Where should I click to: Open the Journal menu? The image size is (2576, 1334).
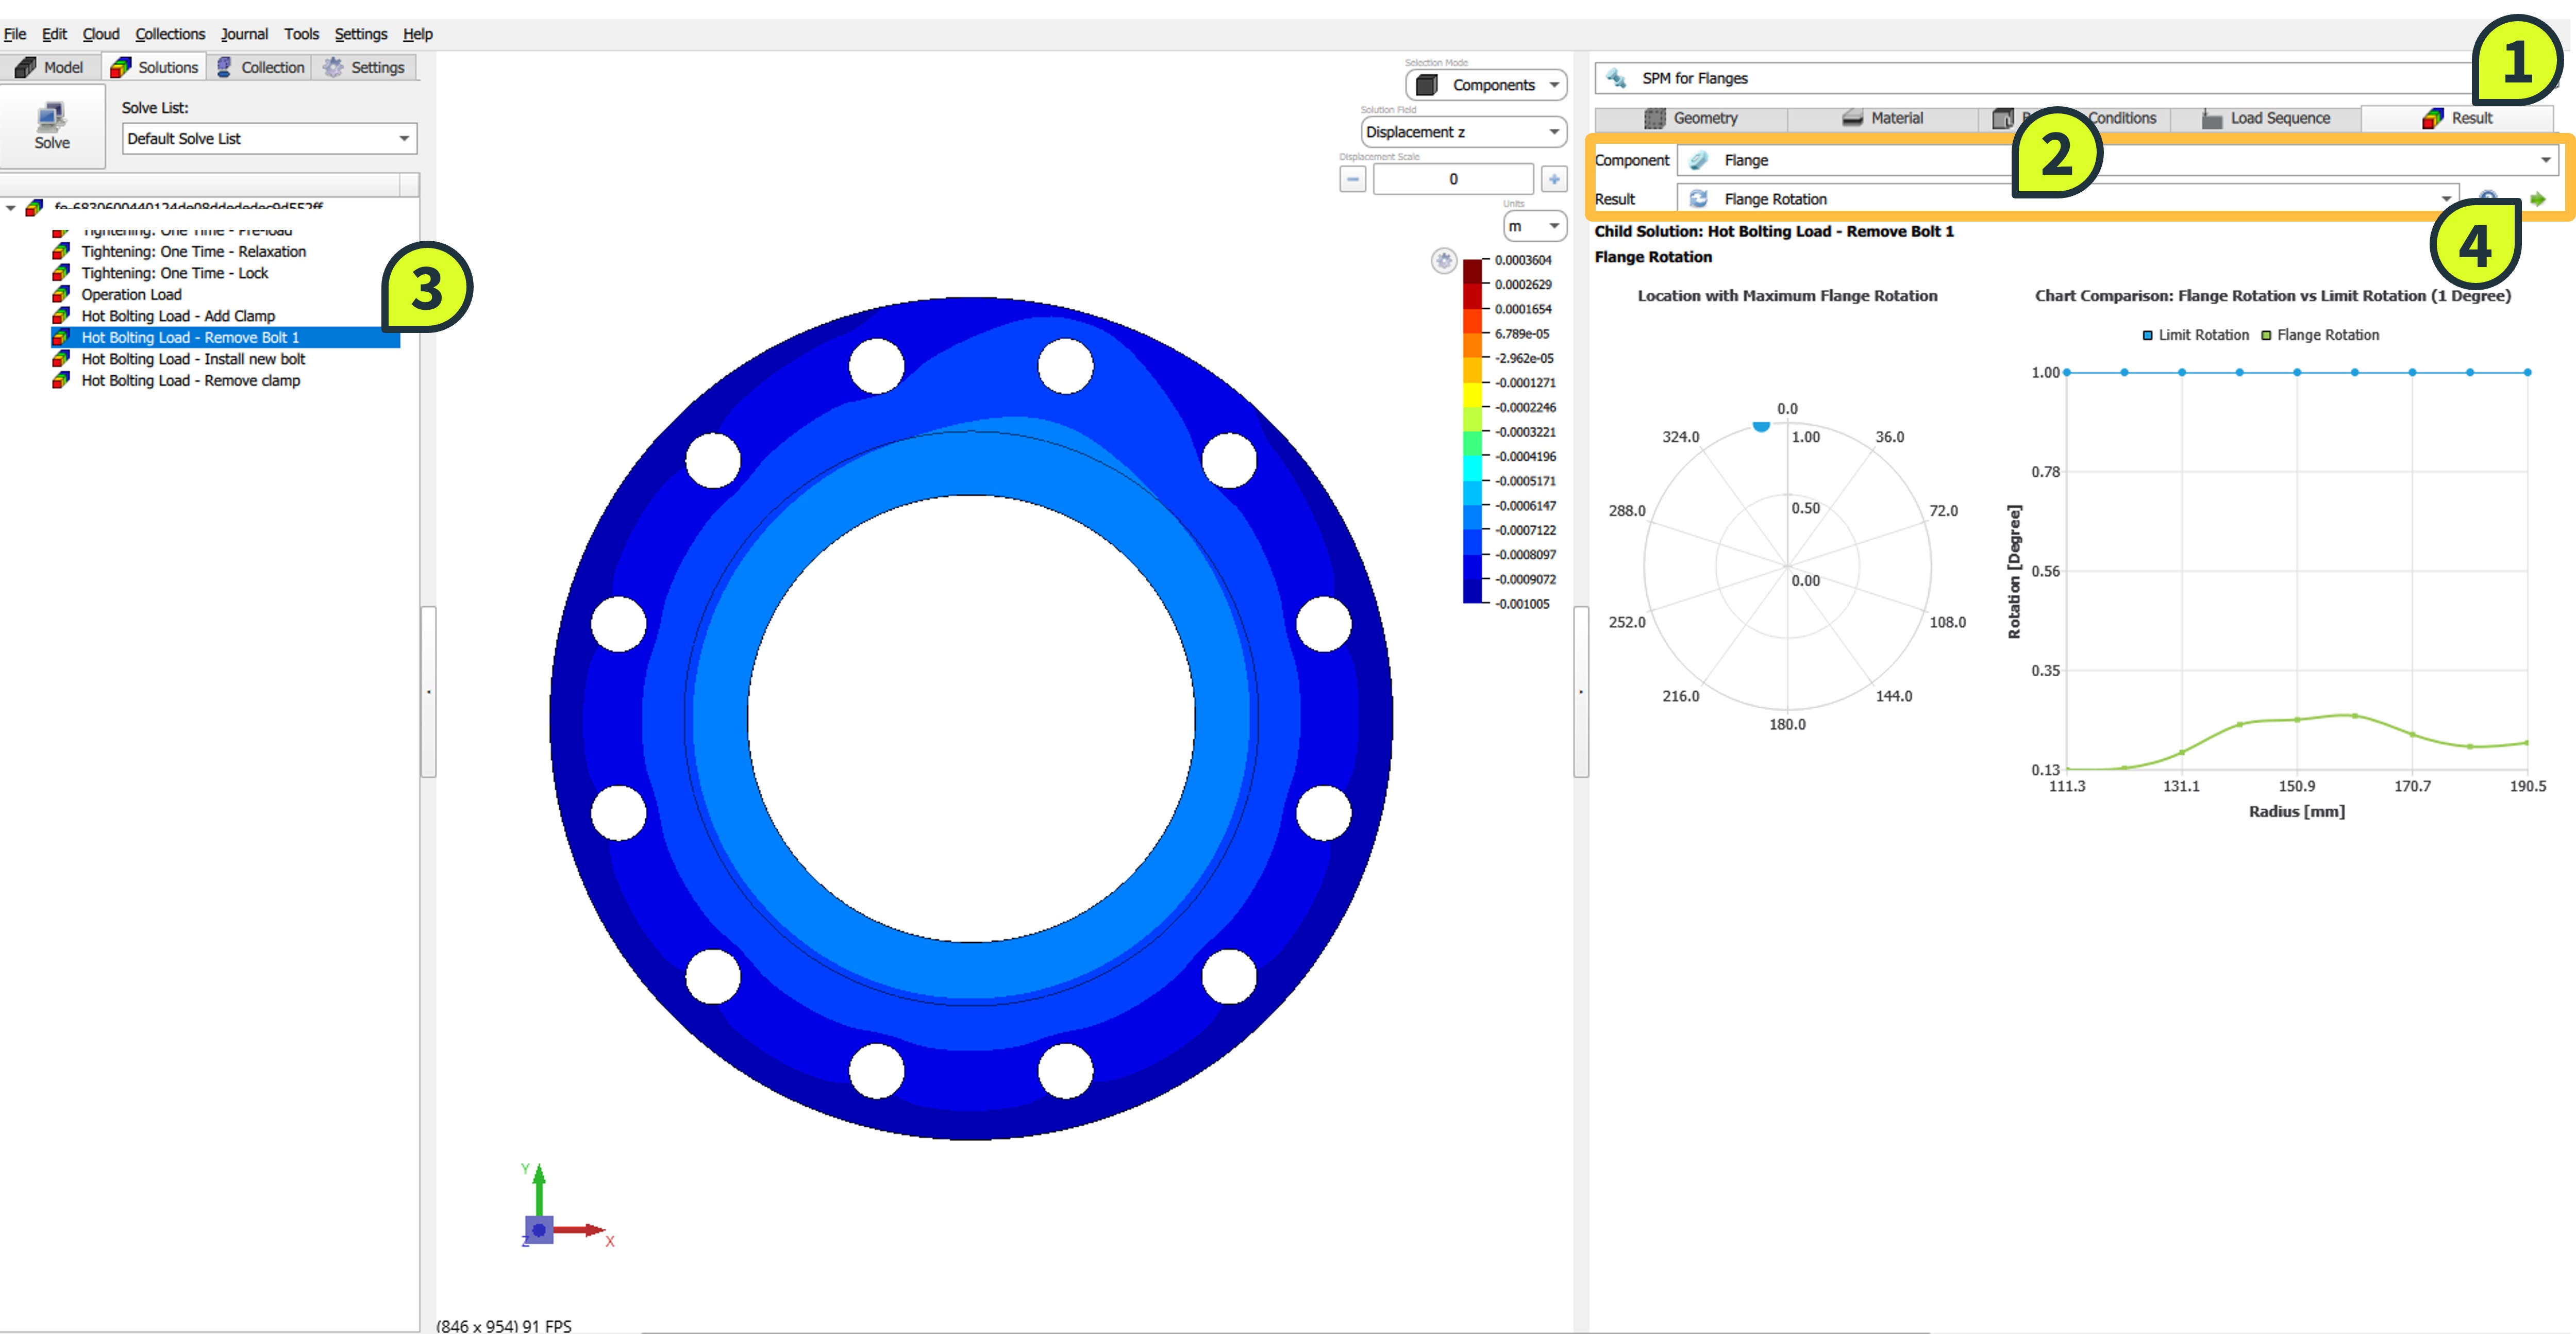point(244,34)
